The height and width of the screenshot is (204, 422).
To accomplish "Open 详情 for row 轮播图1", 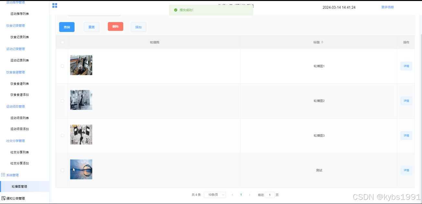I will point(406,66).
